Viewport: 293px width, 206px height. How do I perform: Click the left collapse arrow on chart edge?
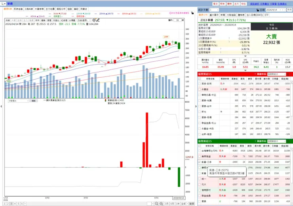coord(1,106)
